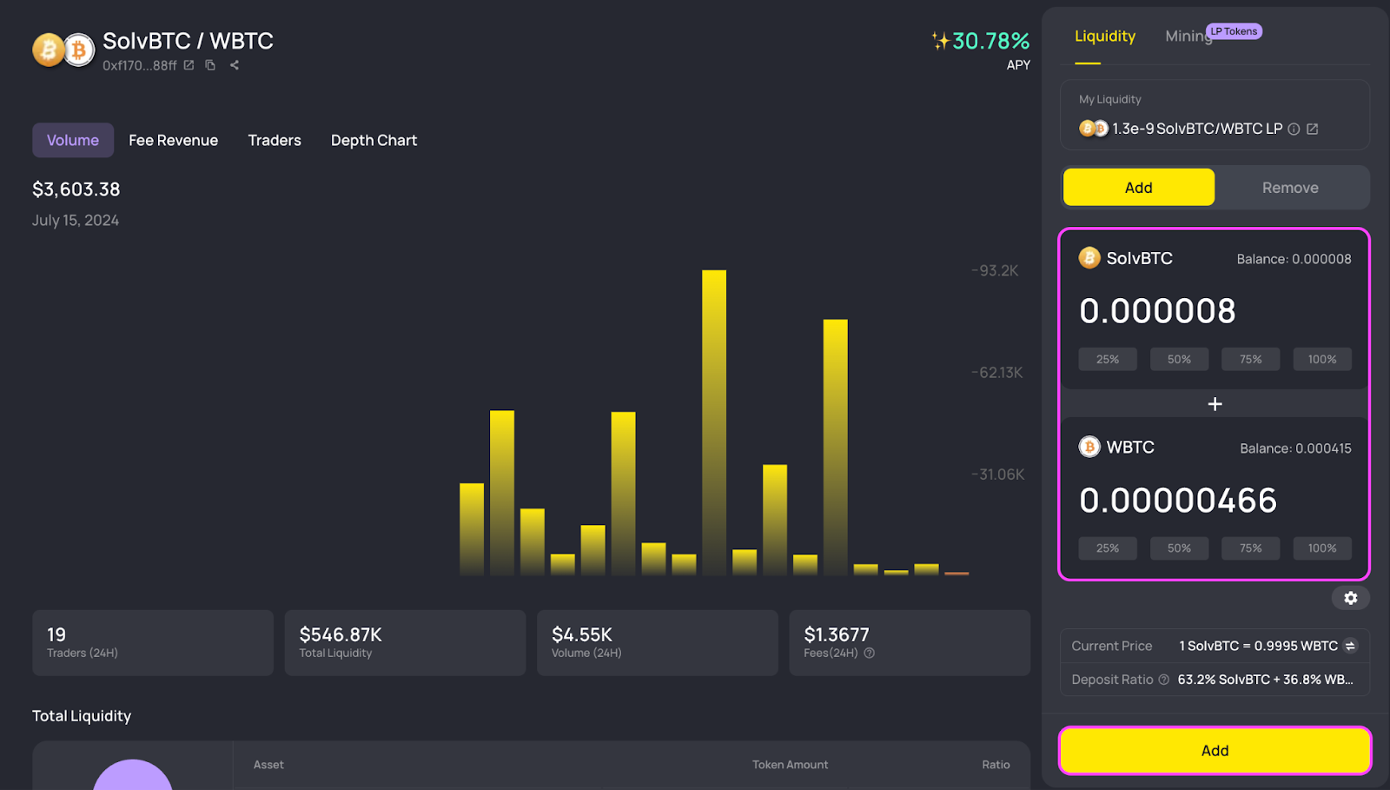Viewport: 1390px width, 790px height.
Task: Set SolvBTC amount to 25%
Action: [x=1108, y=359]
